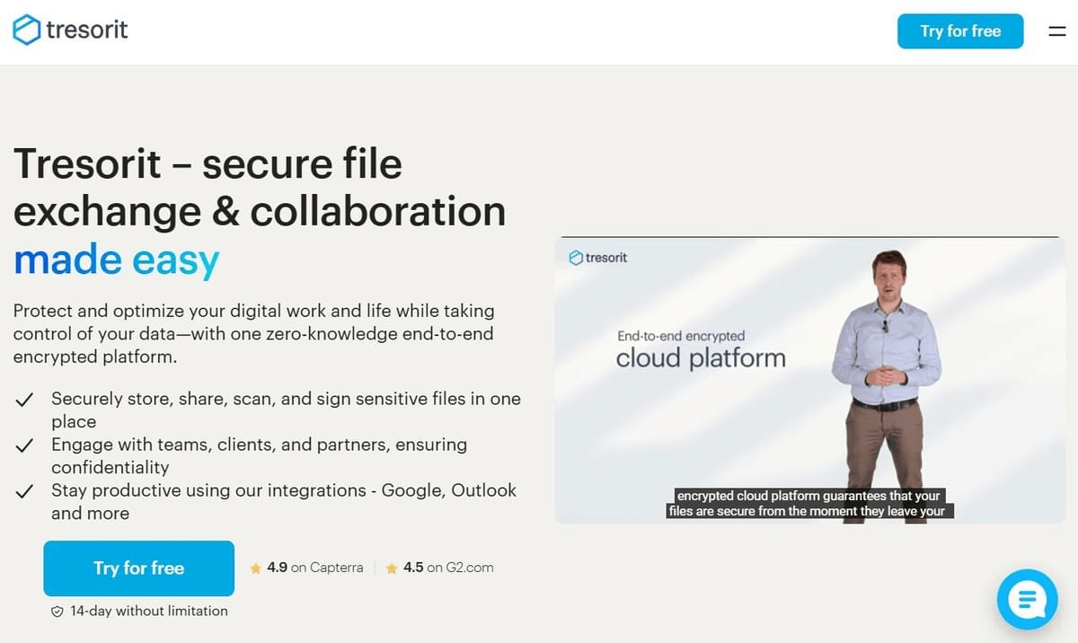Click the video subtitle caption text
The width and height of the screenshot is (1078, 643).
tap(809, 503)
